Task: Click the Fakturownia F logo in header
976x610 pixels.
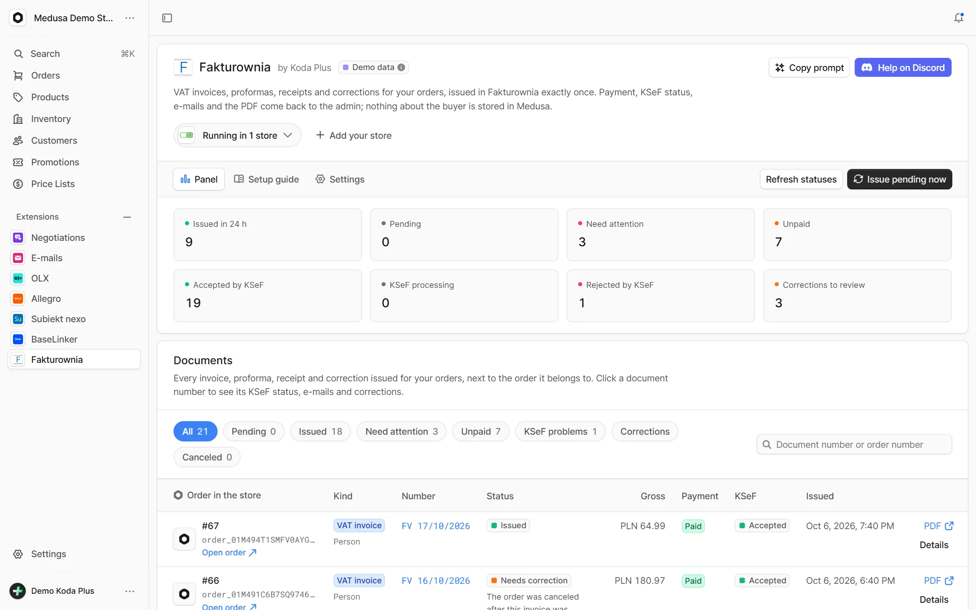Action: (183, 67)
